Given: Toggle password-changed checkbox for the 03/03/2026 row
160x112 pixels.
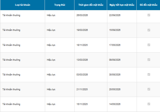Looking at the screenshot, I should pyautogui.click(x=149, y=74).
